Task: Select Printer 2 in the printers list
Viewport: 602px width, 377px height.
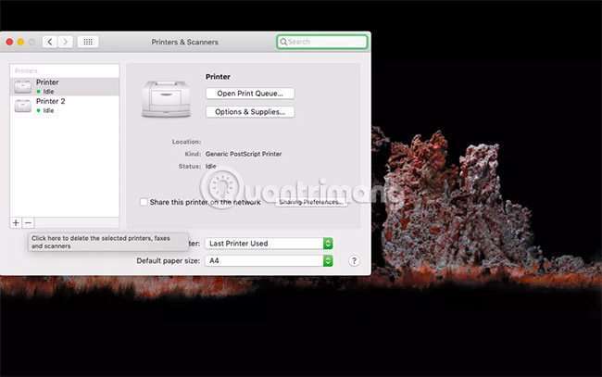Action: [x=65, y=106]
